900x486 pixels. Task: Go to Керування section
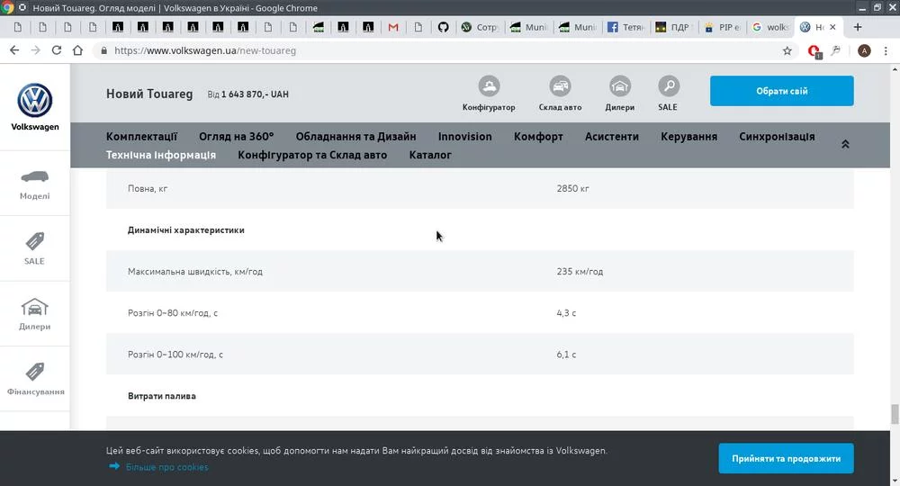pos(688,137)
